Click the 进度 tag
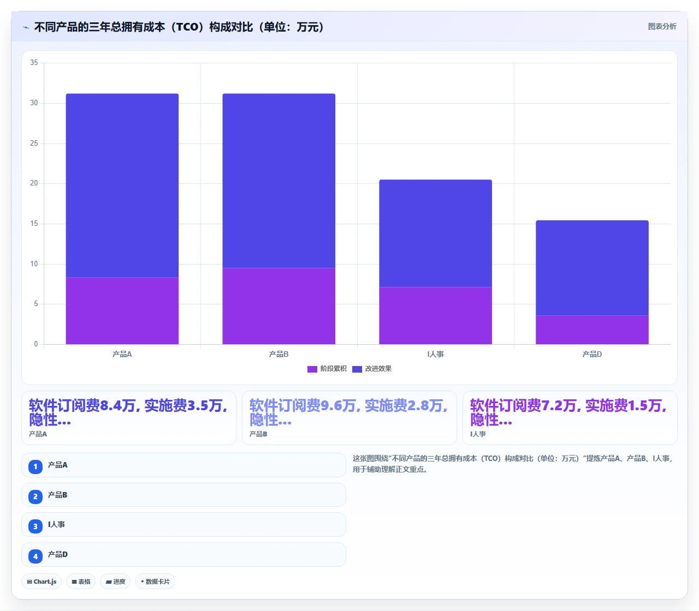 [x=115, y=582]
